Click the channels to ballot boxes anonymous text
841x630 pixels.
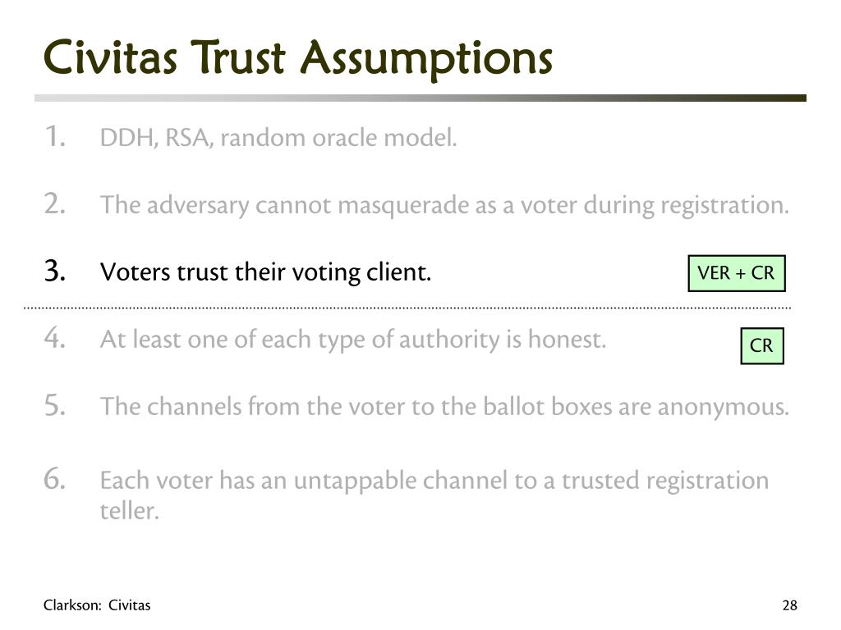coord(444,407)
